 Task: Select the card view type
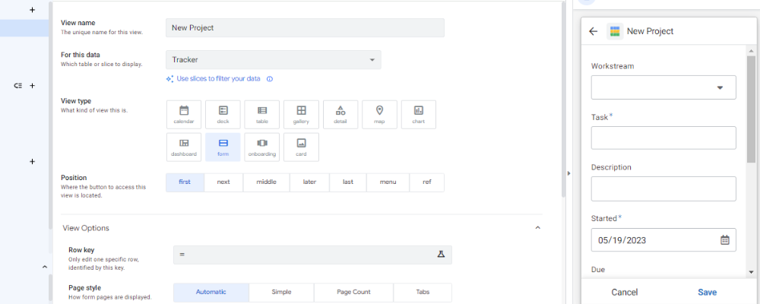pos(301,147)
